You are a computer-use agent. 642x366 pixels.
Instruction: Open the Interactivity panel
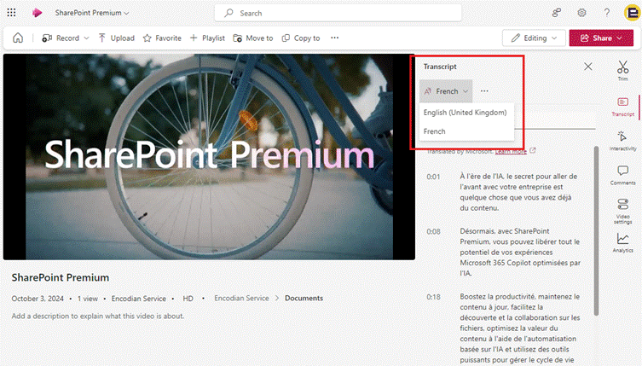622,141
